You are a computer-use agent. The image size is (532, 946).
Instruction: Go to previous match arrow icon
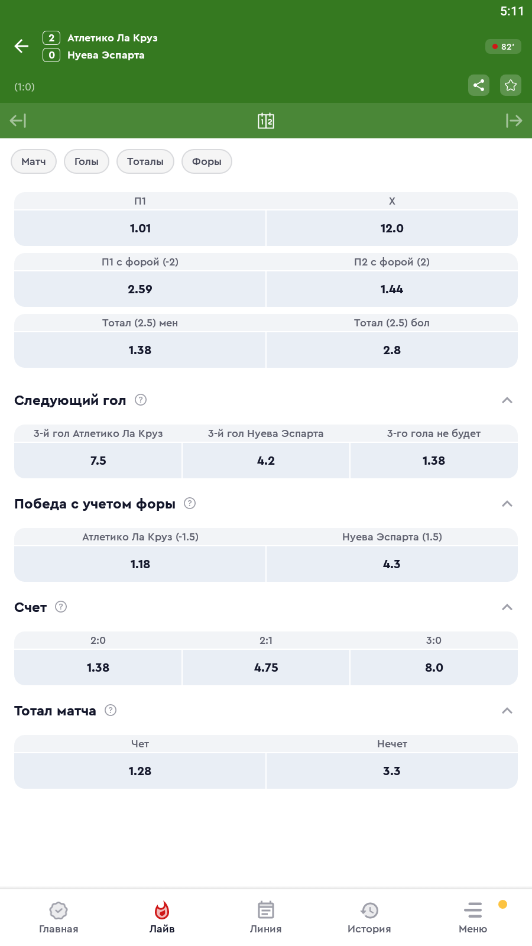point(18,121)
